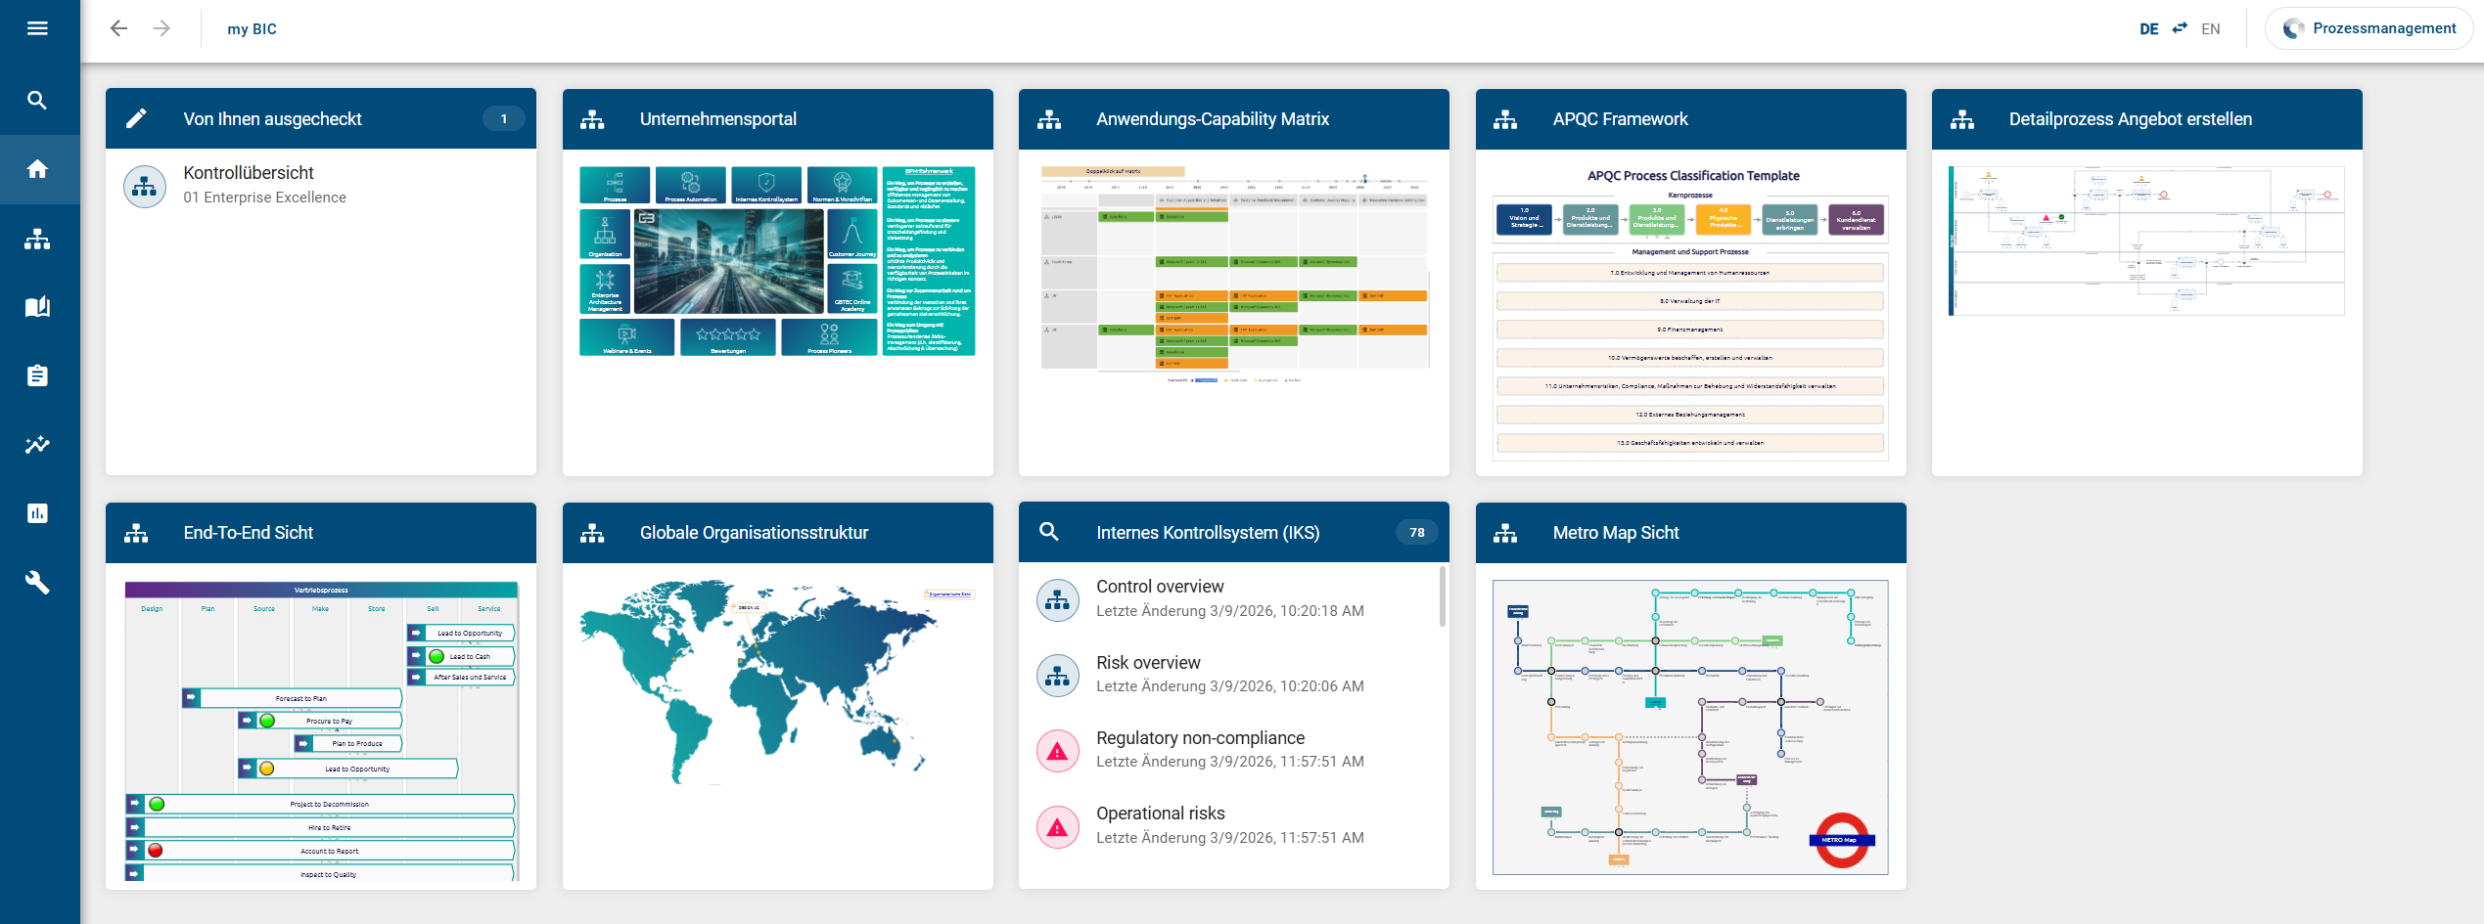
Task: Open the End-To-End Sicht card title
Action: [x=249, y=533]
